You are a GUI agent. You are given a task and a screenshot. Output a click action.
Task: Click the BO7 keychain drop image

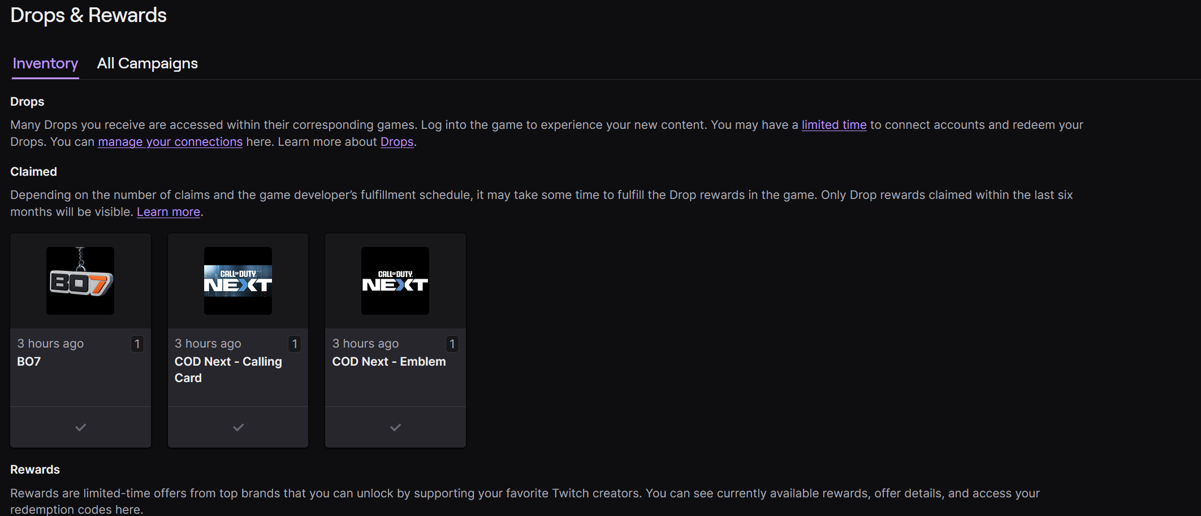coord(80,281)
